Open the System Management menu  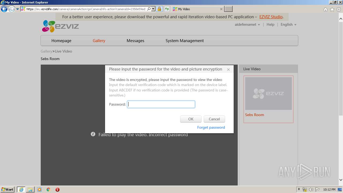tap(185, 41)
